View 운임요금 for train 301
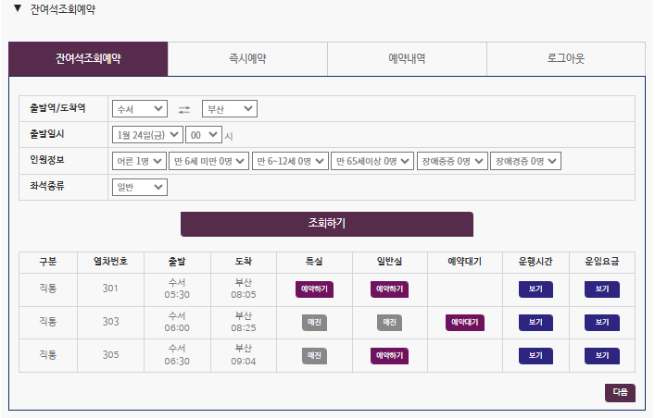The height and width of the screenshot is (418, 655). [602, 289]
